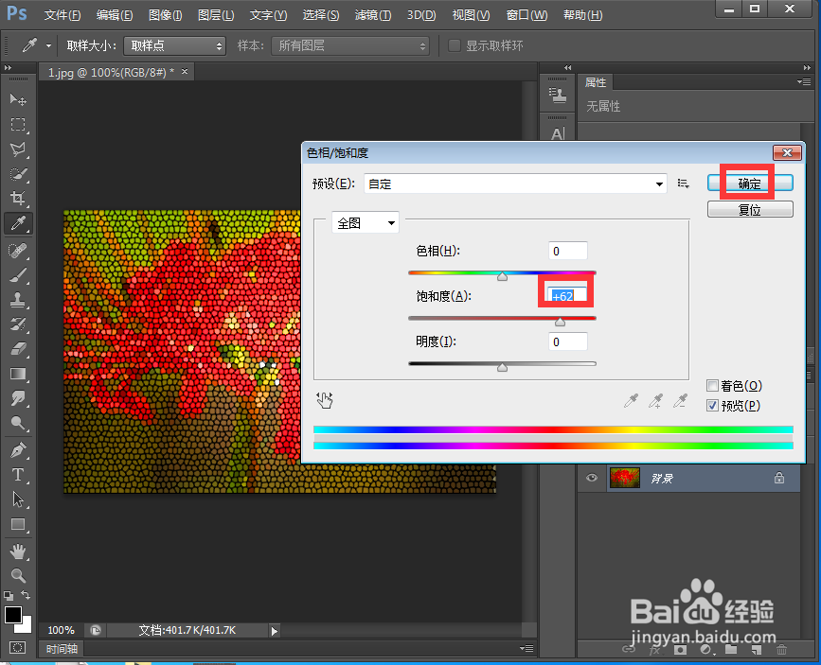Select the Path Selection tool
This screenshot has height=665, width=821.
coord(18,499)
